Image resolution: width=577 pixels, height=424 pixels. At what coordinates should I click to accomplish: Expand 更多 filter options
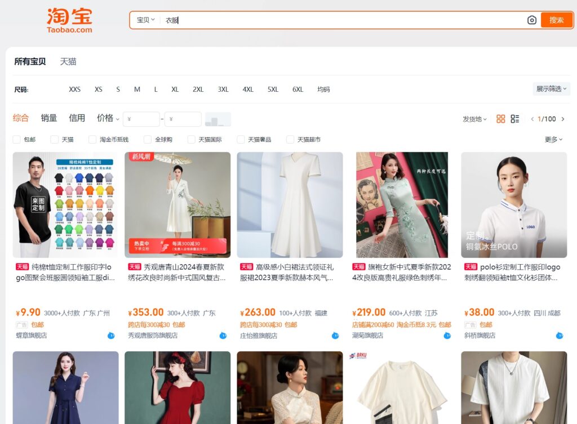coord(553,140)
